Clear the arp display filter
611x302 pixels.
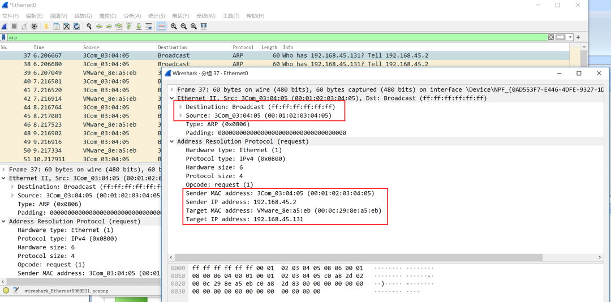[550, 37]
